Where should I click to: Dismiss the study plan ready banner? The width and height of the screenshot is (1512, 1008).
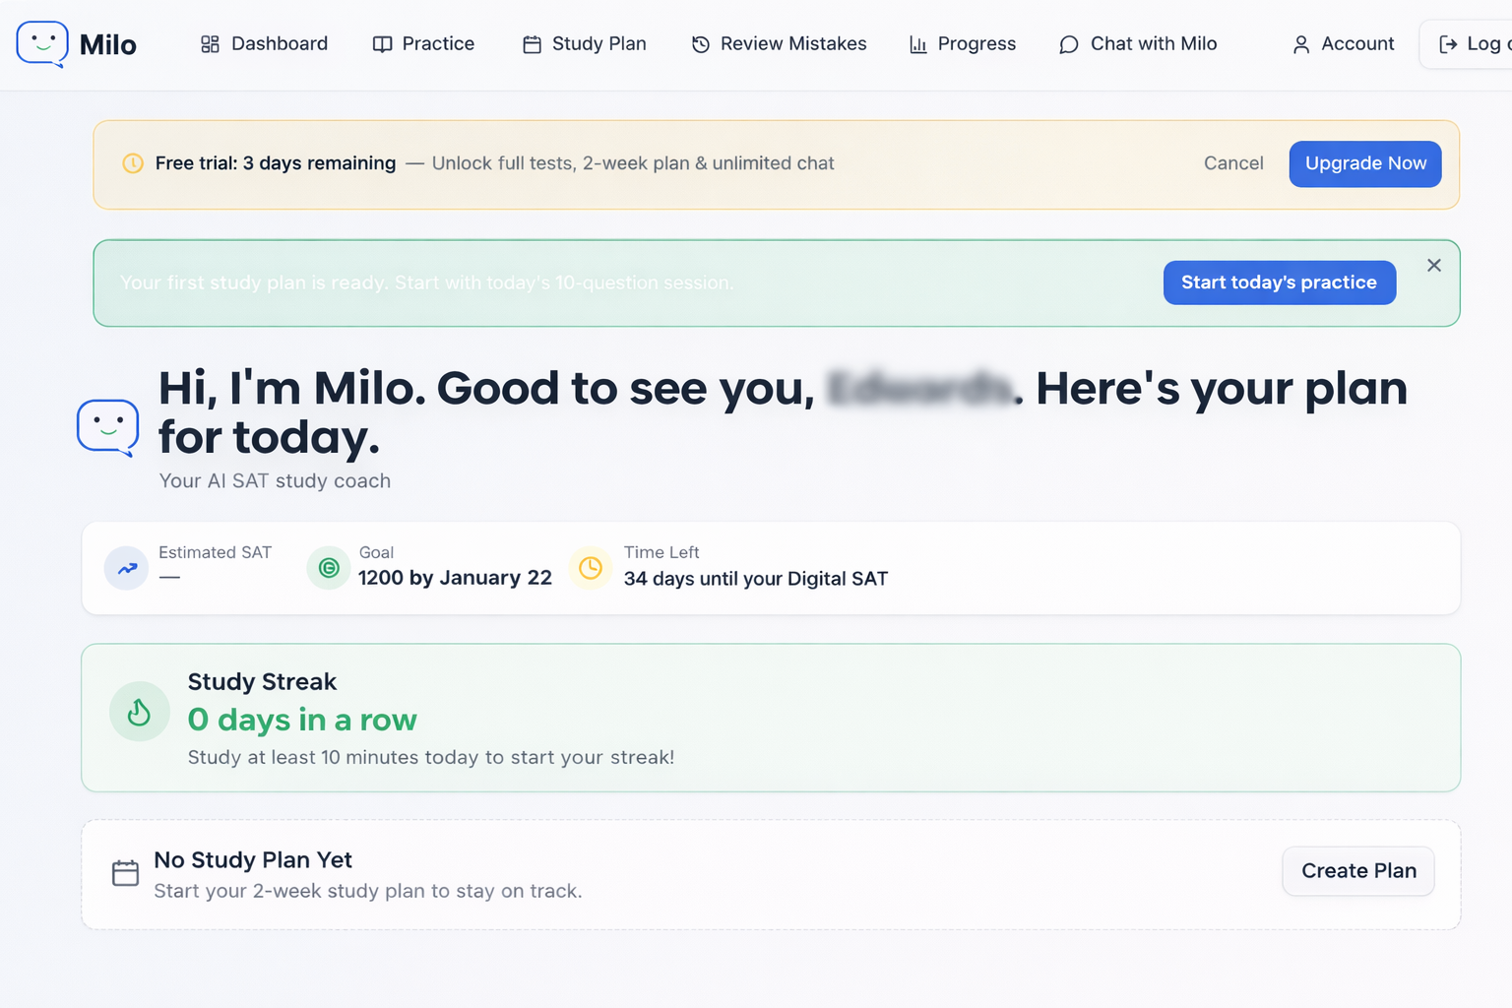point(1434,266)
